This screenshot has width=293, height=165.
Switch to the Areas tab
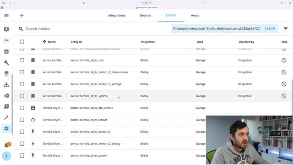coord(195,16)
